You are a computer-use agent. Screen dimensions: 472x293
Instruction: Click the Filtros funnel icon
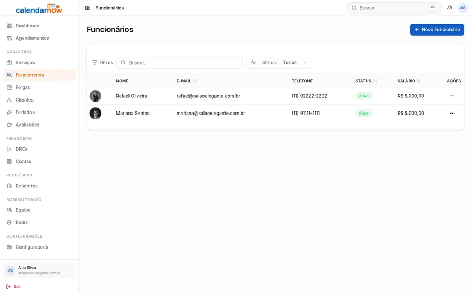coord(94,63)
